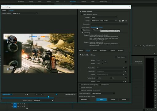The image size is (157, 111).
Task: Click the Import Preset folder icon
Action: [123, 21]
